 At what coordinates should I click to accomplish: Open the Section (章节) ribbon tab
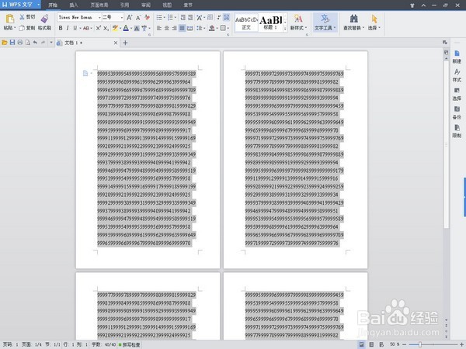coord(188,5)
